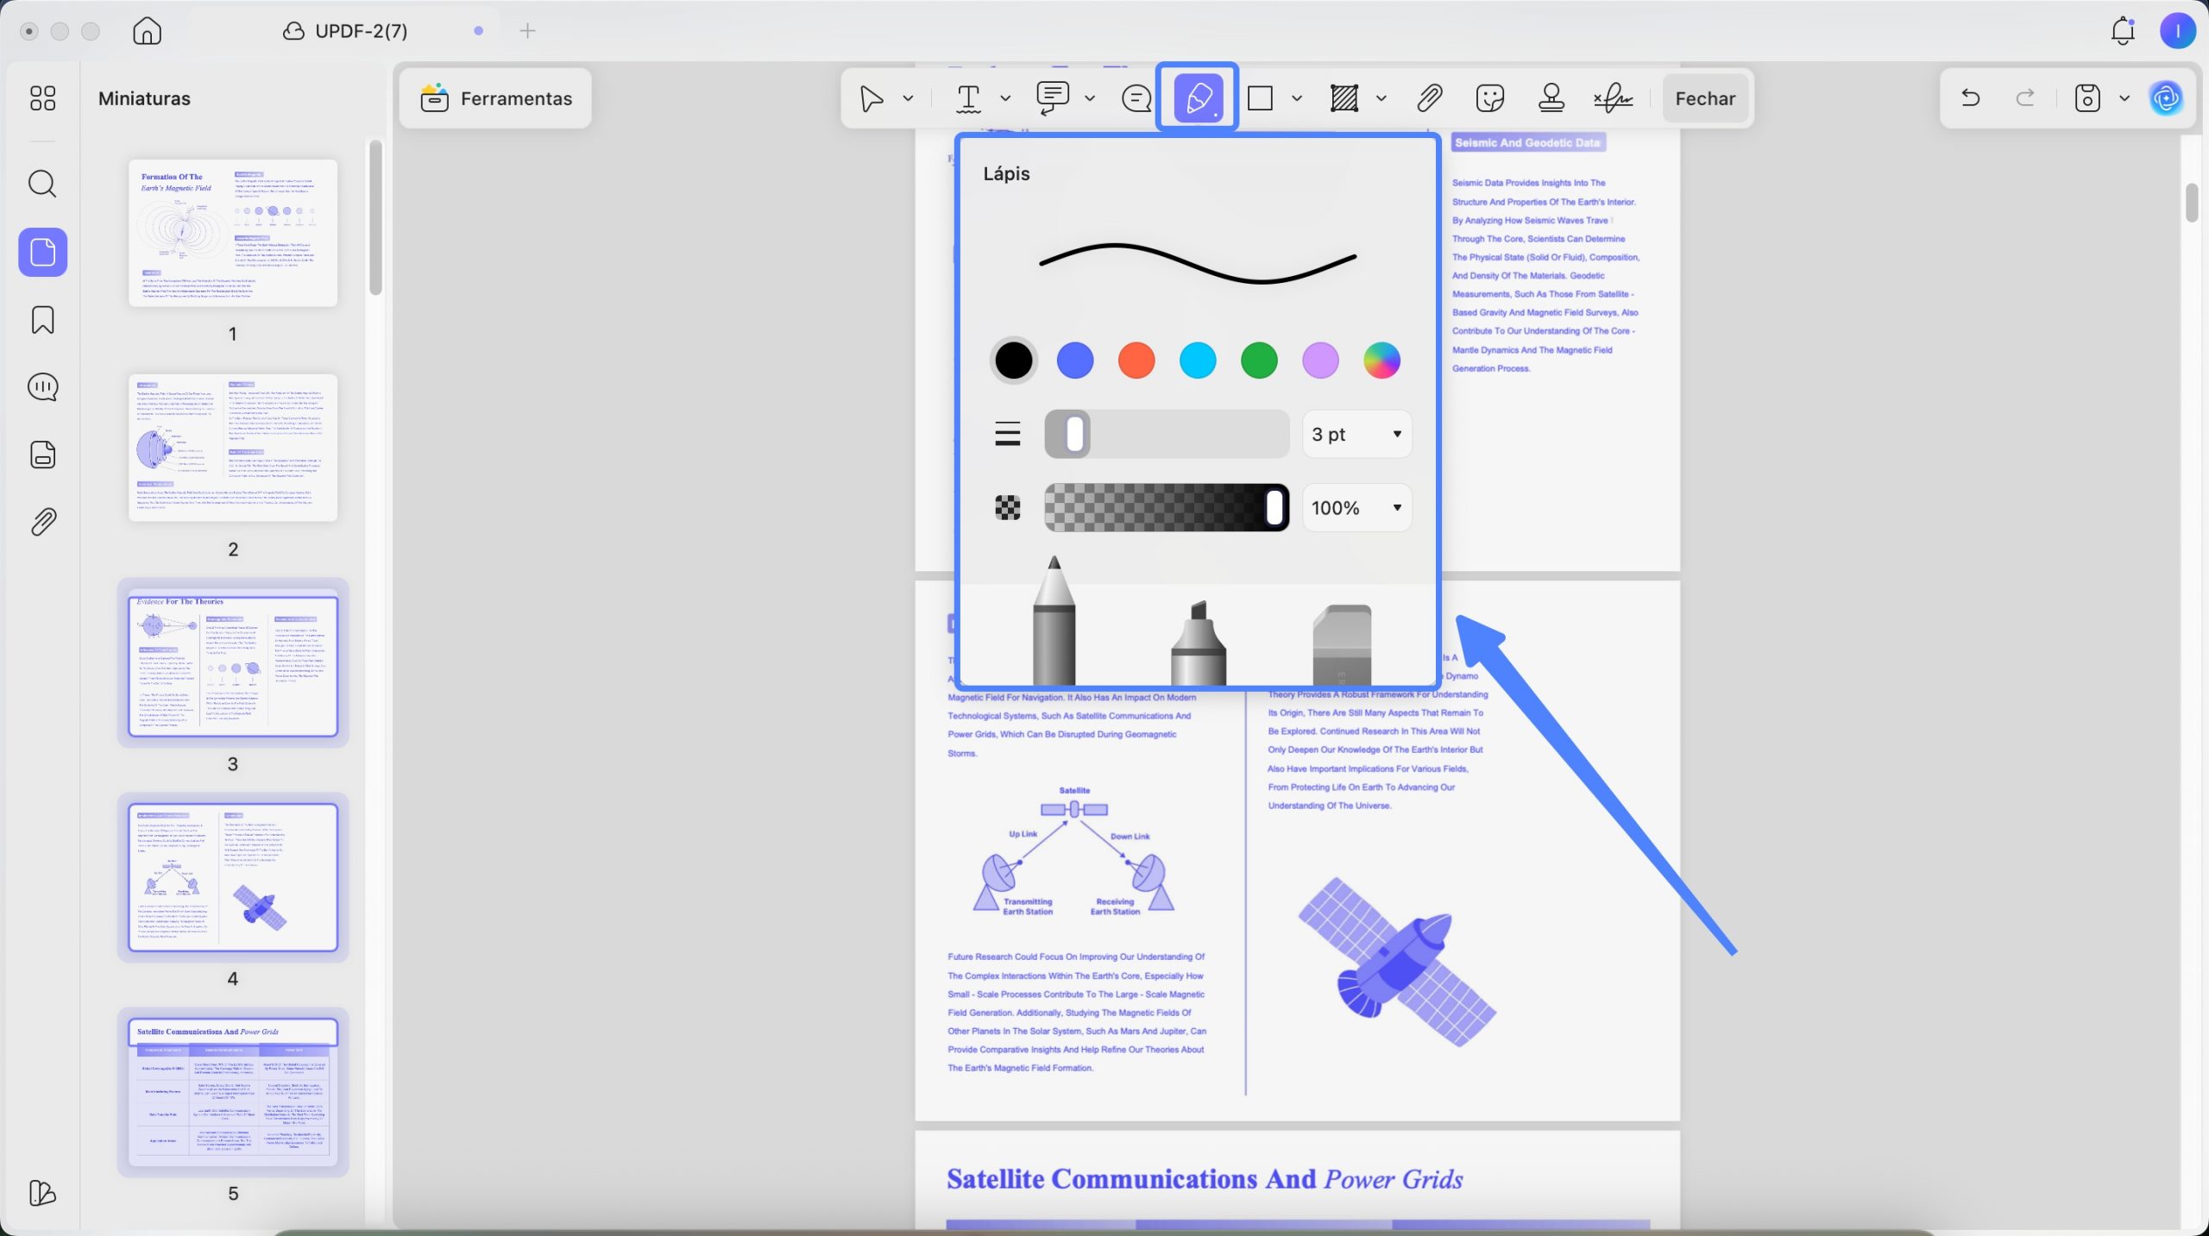The width and height of the screenshot is (2209, 1236).
Task: Open the document fields sidebar icon
Action: 42,455
